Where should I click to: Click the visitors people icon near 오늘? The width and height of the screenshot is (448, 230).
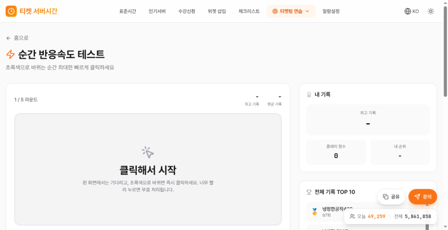pyautogui.click(x=352, y=216)
